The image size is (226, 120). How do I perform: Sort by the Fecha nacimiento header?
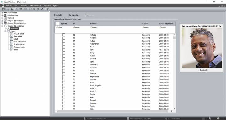click(x=166, y=24)
